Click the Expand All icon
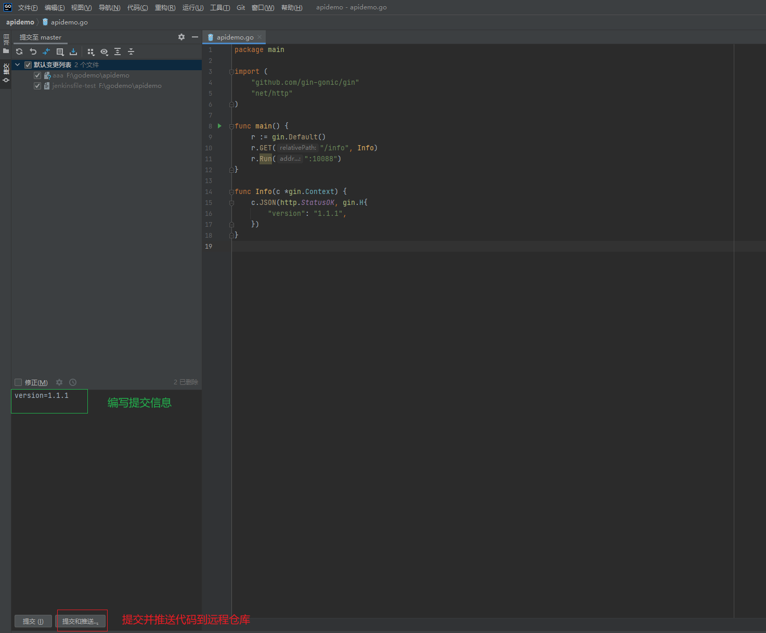The height and width of the screenshot is (633, 766). [x=118, y=51]
